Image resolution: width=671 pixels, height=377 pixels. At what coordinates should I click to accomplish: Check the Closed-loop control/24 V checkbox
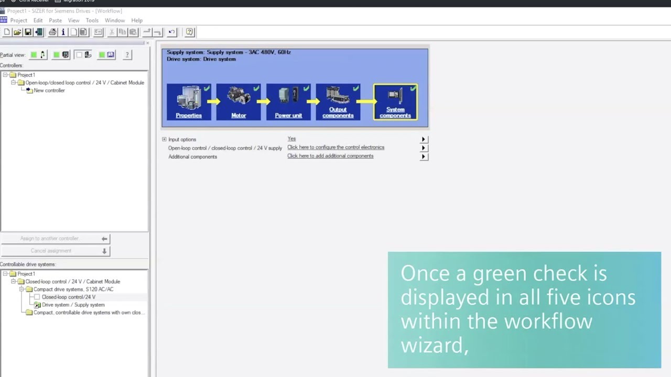pos(37,297)
